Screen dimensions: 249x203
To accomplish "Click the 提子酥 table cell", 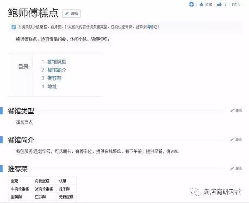I will click(66, 189).
